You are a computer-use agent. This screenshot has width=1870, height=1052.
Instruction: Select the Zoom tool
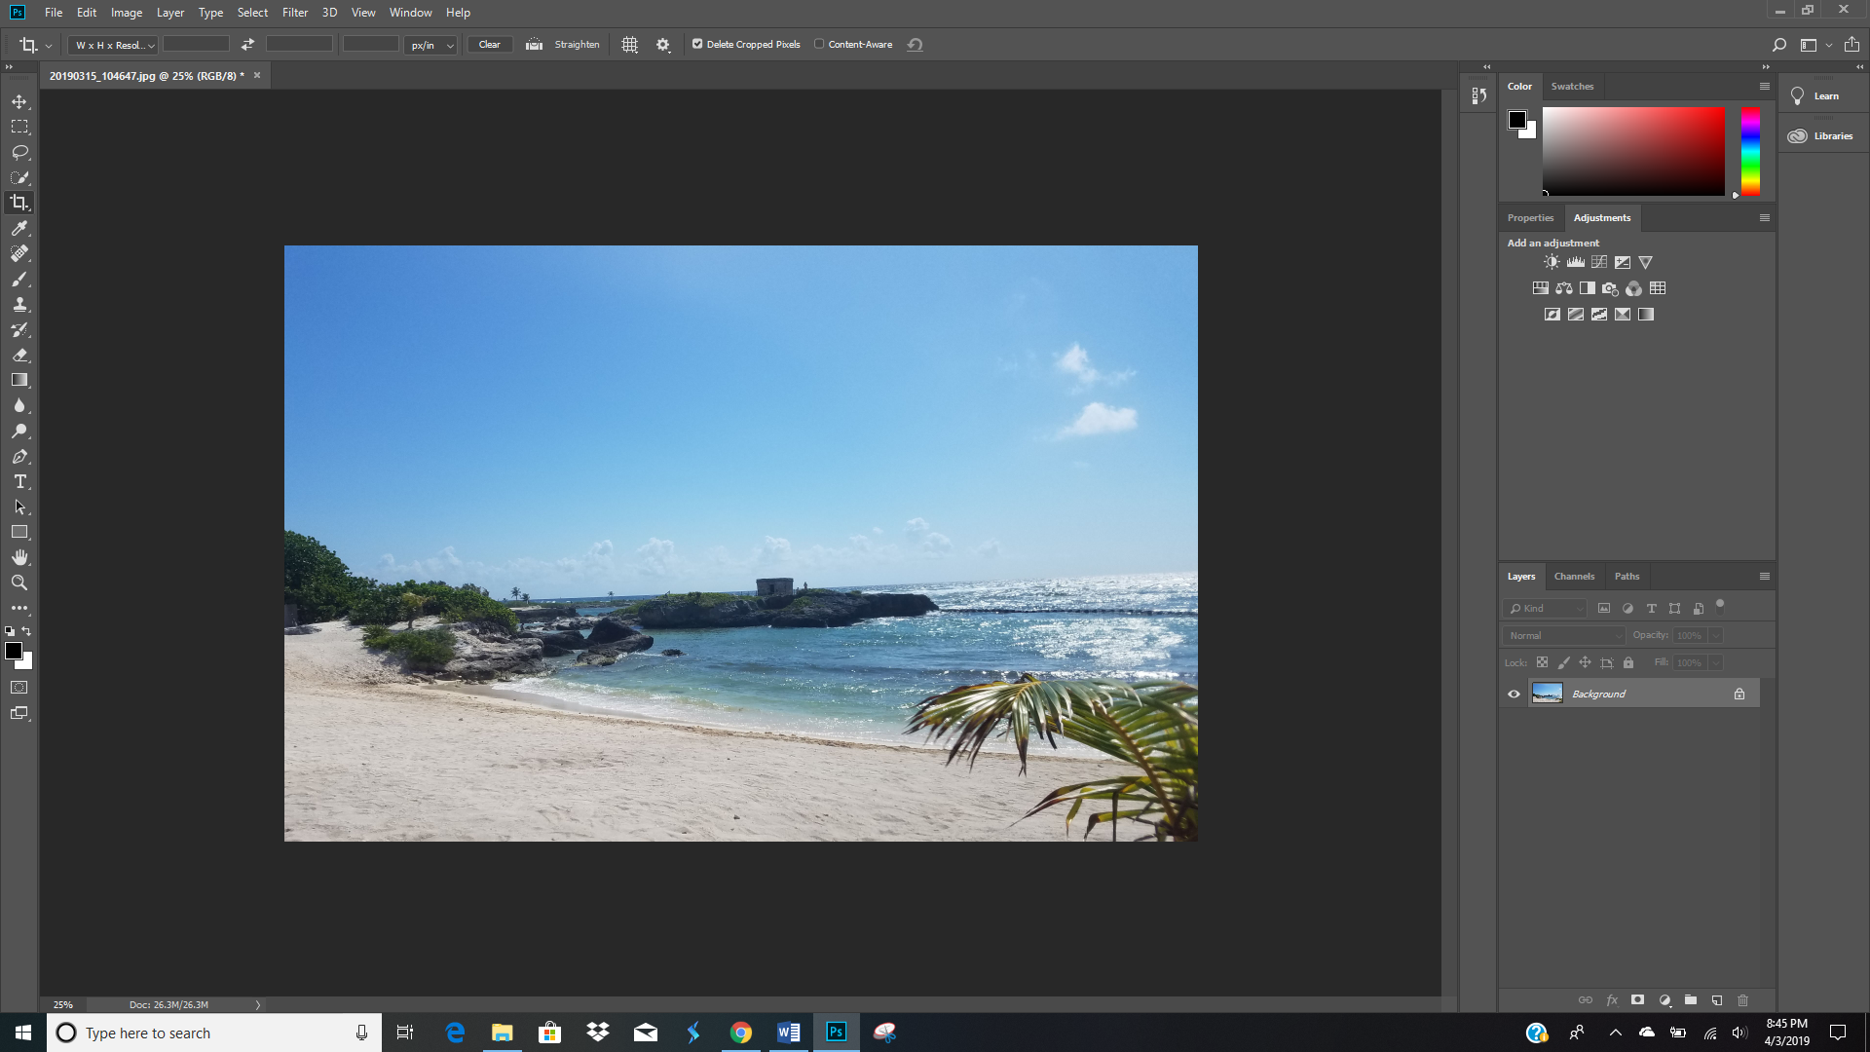coord(19,582)
